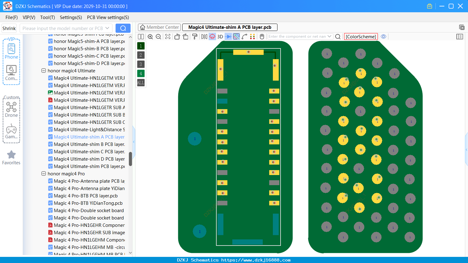468x263 pixels.
Task: Click the DZKJ Schematics app logo
Action: 7,6
